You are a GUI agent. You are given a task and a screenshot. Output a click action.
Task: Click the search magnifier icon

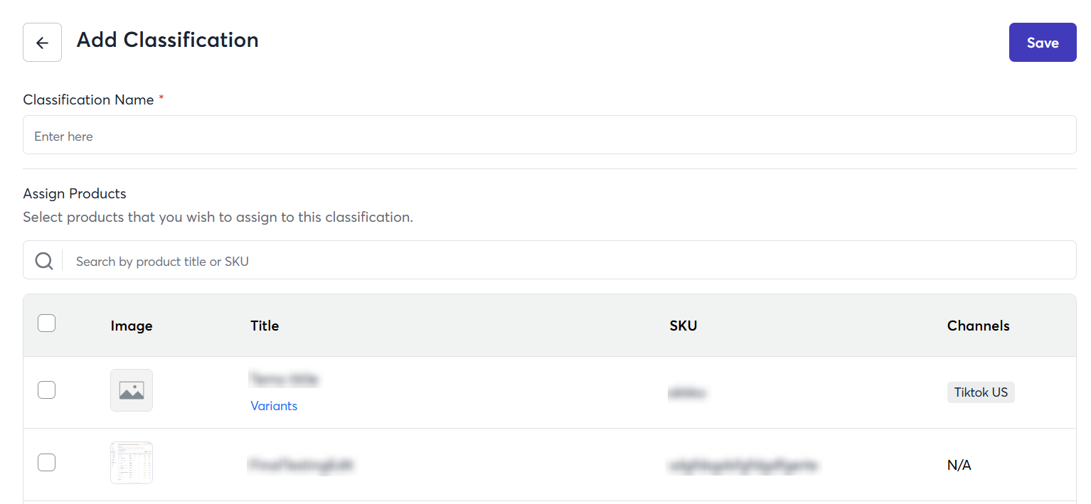click(x=44, y=261)
